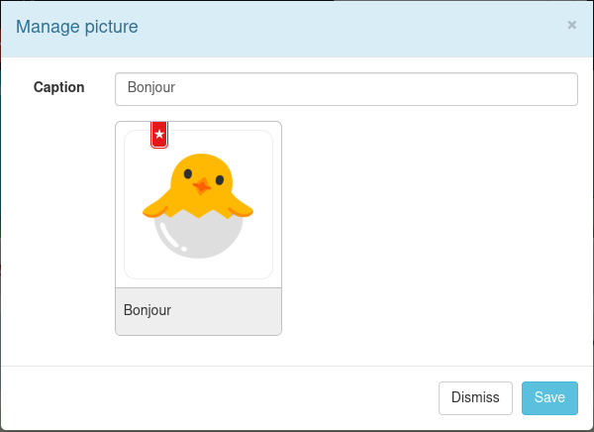
Task: Click the Caption field label
Action: coord(59,87)
